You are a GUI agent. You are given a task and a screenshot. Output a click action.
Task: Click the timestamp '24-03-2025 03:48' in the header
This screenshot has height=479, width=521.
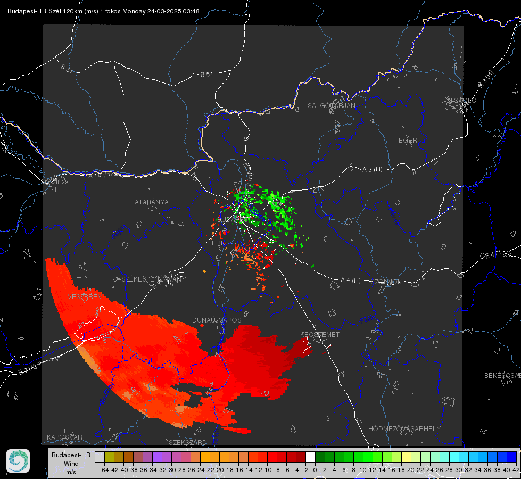[x=173, y=11]
